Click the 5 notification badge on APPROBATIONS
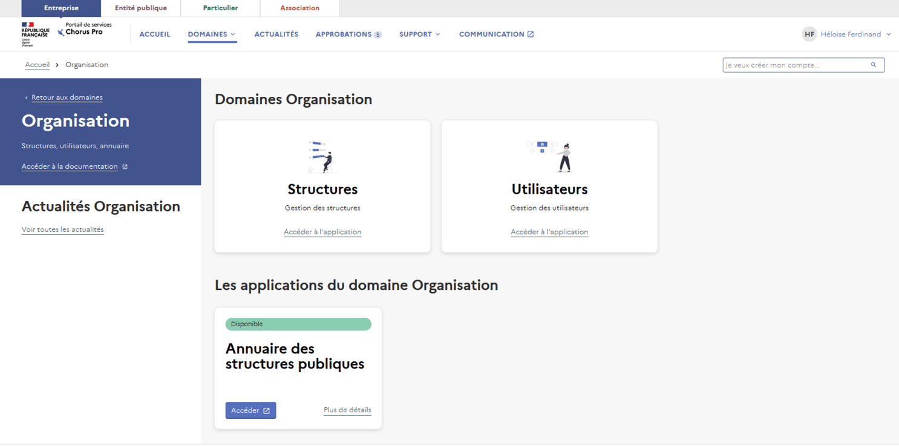 pos(378,34)
